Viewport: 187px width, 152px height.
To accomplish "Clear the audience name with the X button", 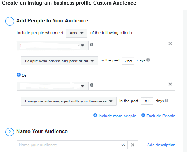I will click(133, 145).
